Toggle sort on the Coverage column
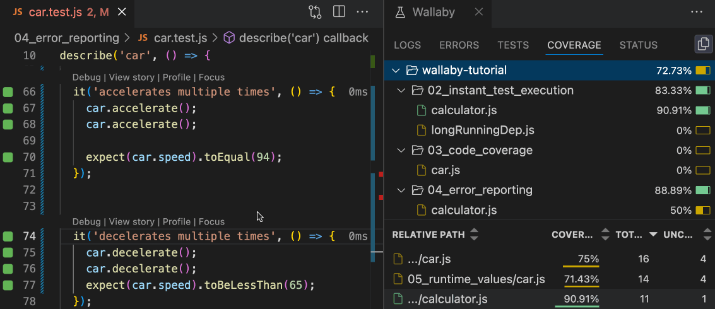715x309 pixels. pos(605,235)
